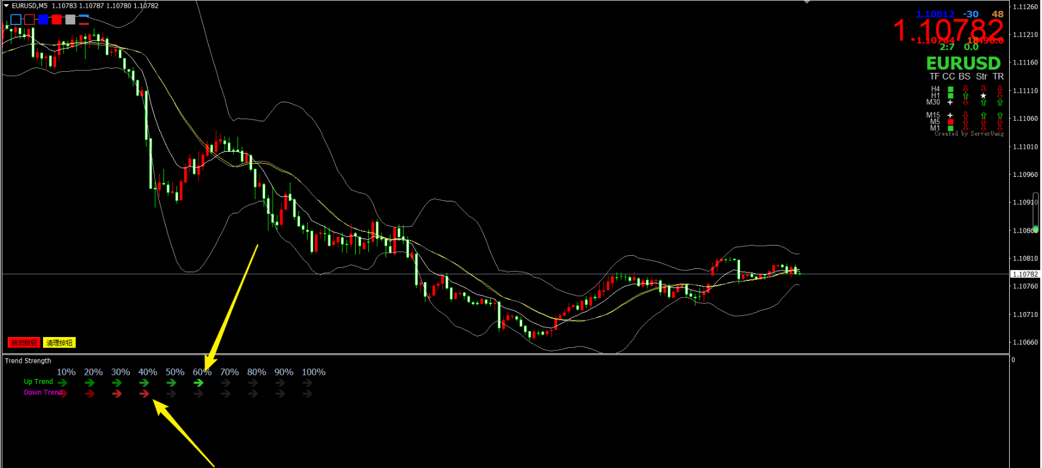Click the large green EURUSD symbol label
Viewport: 1042px width, 468px height.
click(963, 63)
